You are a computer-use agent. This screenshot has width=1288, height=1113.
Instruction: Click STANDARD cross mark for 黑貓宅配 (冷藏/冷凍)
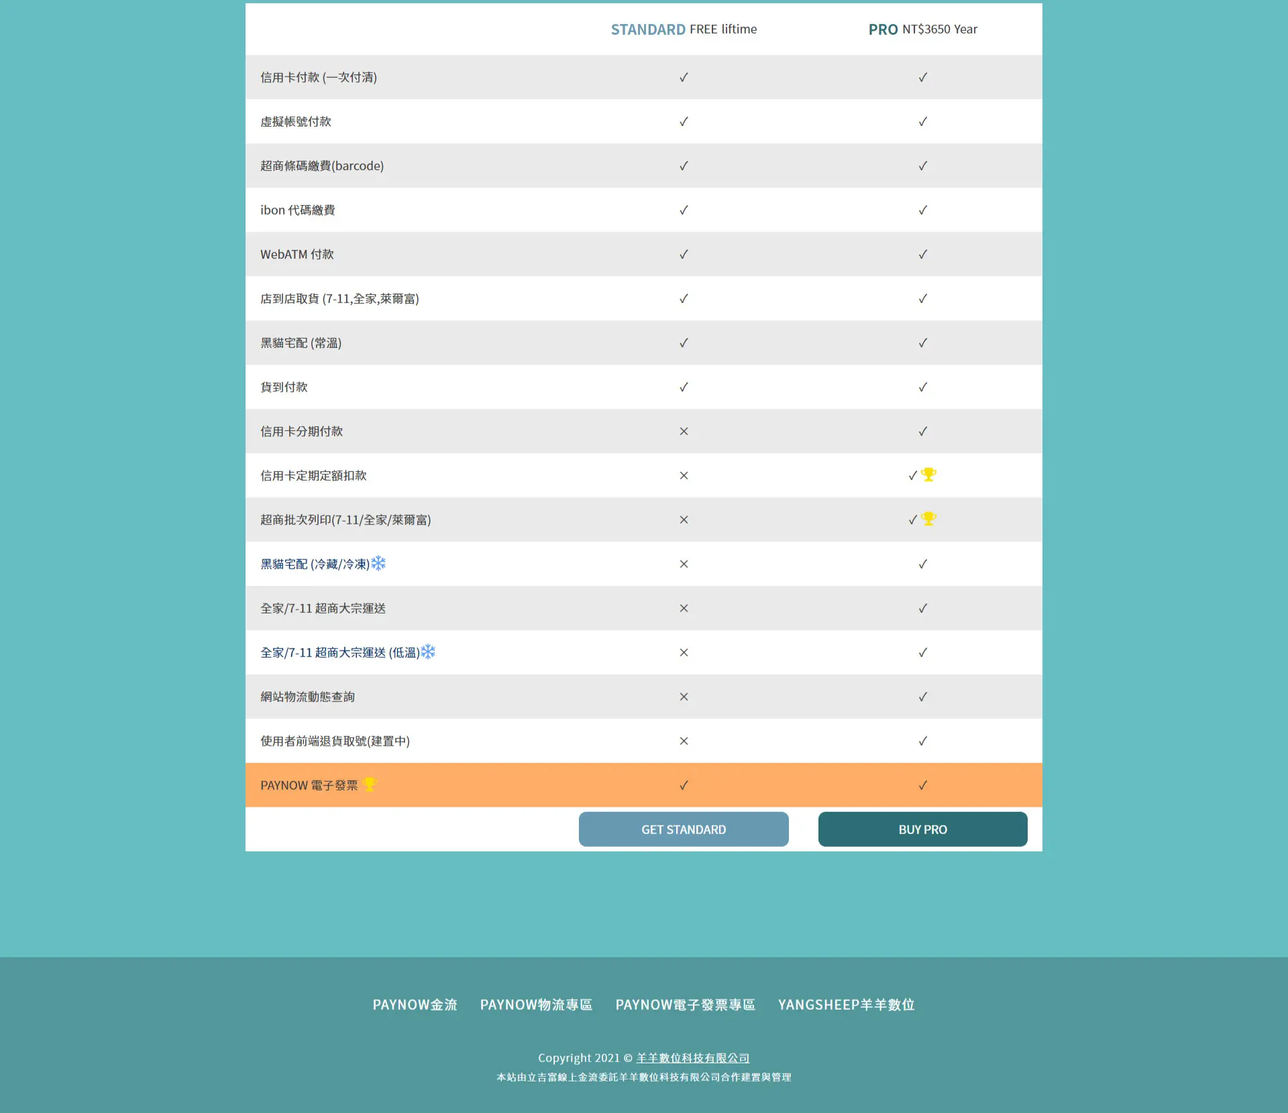684,564
